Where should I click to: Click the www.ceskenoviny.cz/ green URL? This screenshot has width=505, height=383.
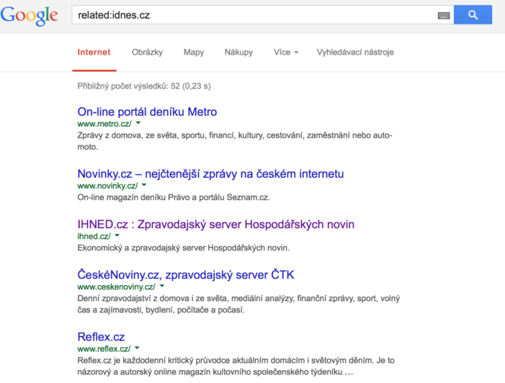point(116,287)
